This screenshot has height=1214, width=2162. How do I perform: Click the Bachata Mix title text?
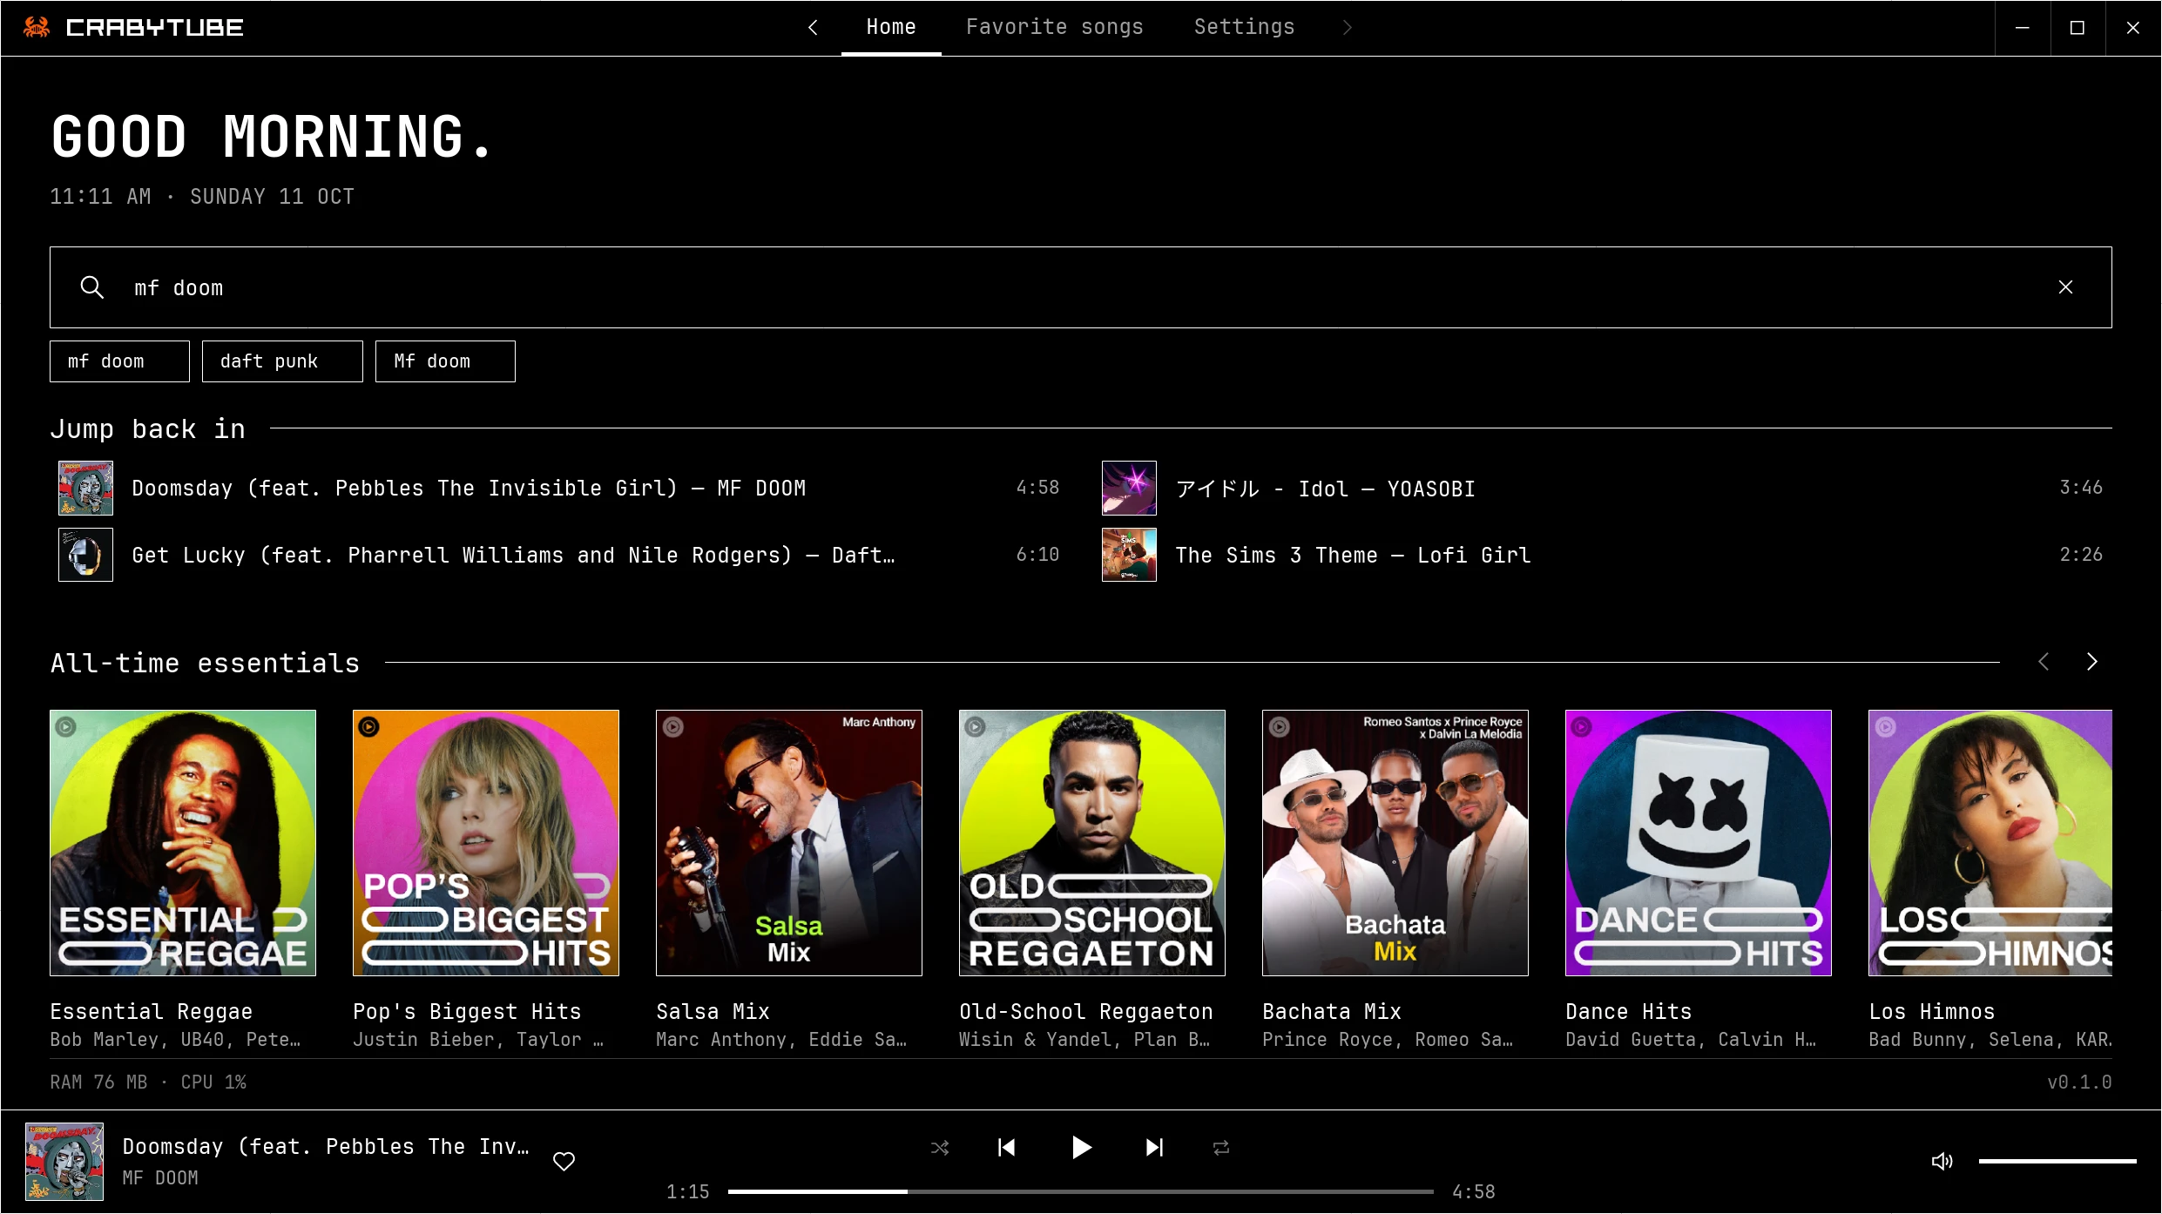click(x=1332, y=1011)
